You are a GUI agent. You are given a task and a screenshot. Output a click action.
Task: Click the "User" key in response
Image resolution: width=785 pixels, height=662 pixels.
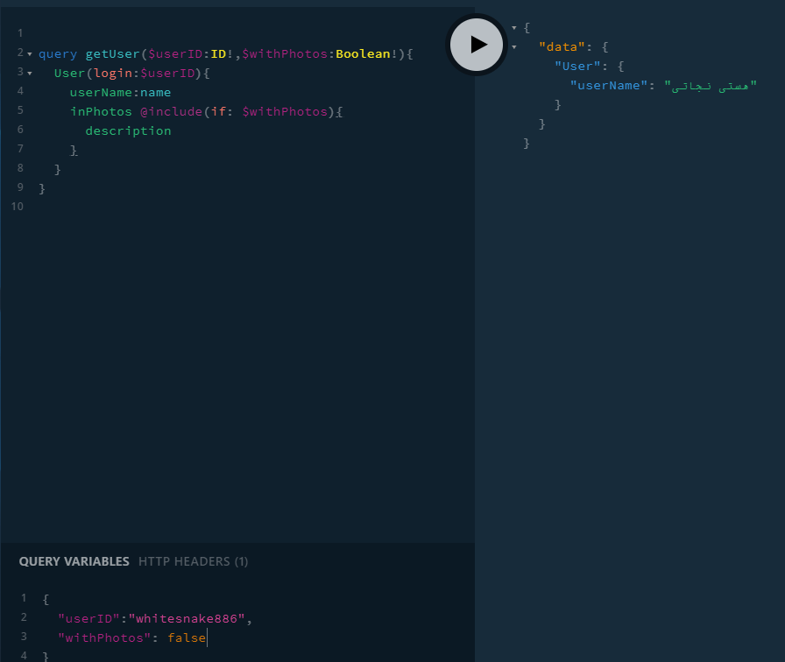577,67
